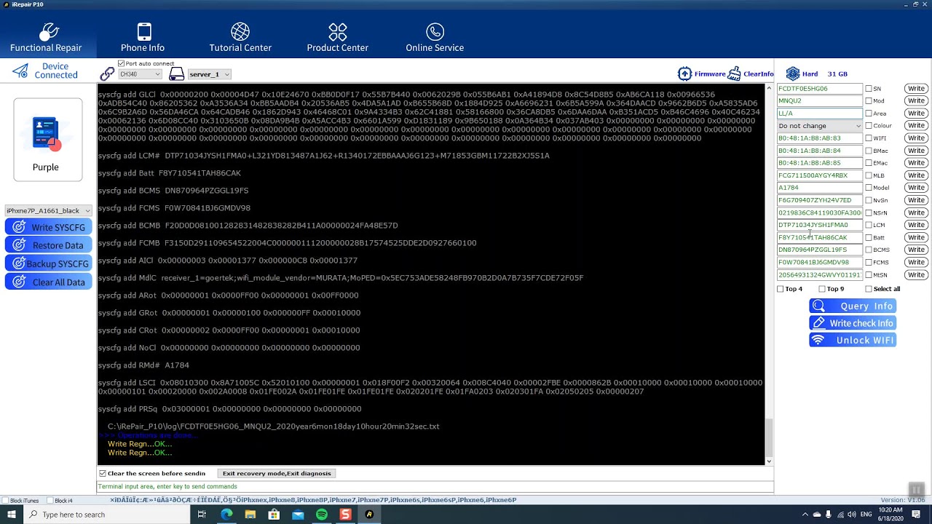932x524 pixels.
Task: Check the Block iTunes checkbox
Action: coord(7,501)
